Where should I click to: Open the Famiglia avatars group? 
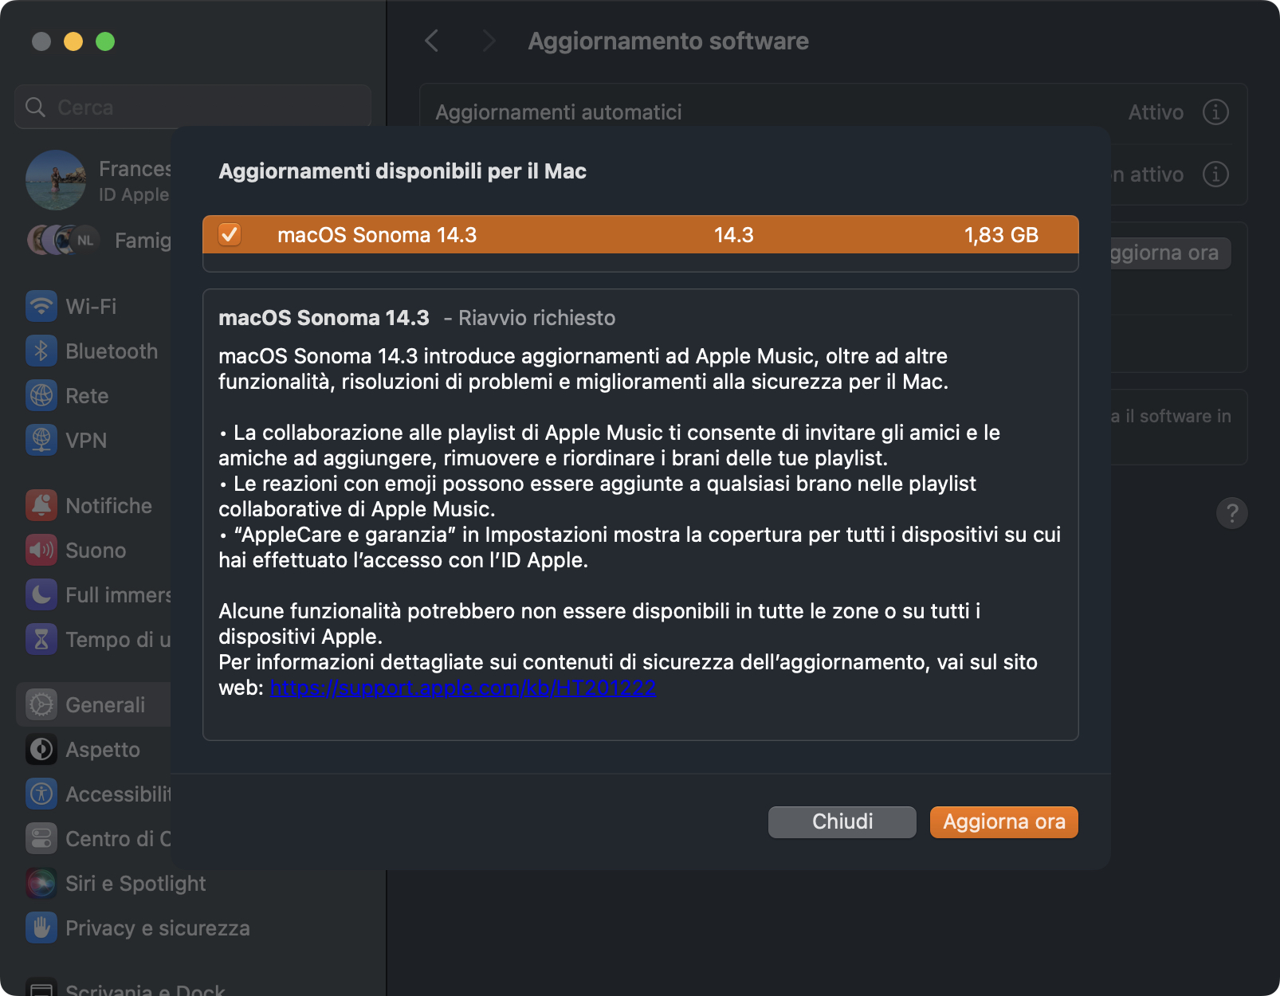point(64,240)
